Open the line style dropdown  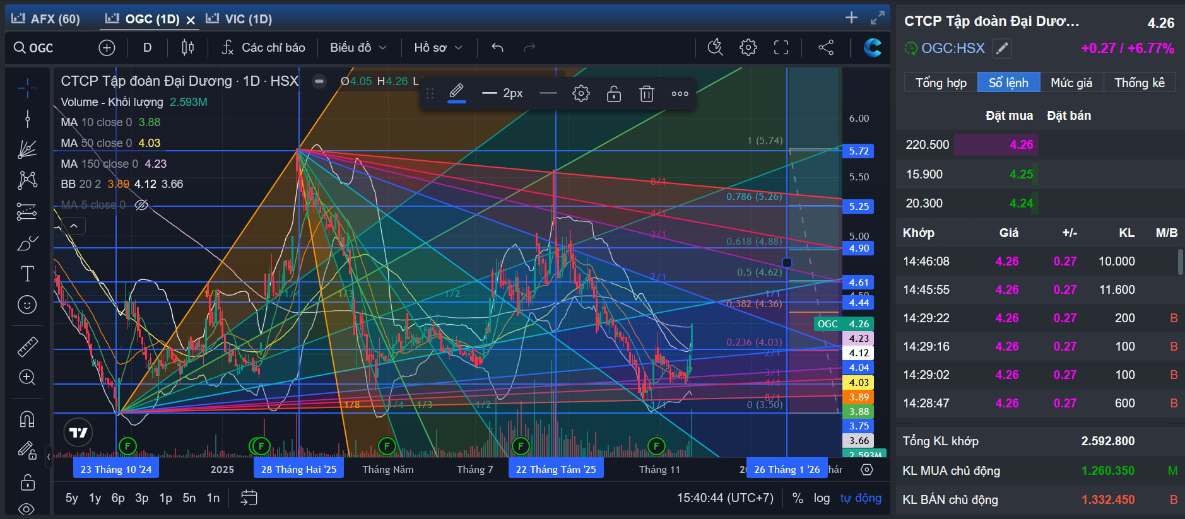pyautogui.click(x=548, y=94)
